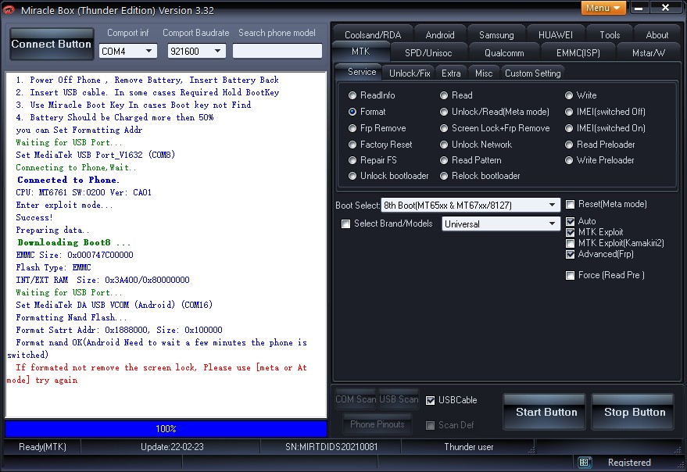Enable the Force (Read Pre) checkbox
687x472 pixels.
570,275
